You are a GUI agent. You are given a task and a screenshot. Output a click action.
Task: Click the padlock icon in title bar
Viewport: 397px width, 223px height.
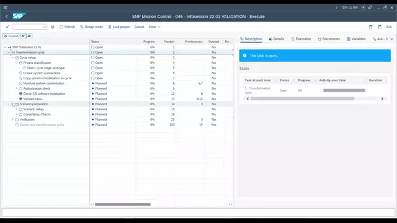tap(370, 7)
